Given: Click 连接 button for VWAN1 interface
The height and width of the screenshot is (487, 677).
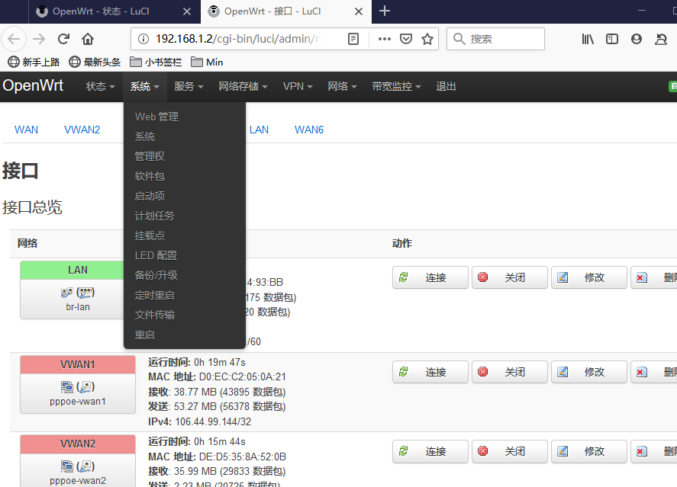Looking at the screenshot, I should 430,371.
